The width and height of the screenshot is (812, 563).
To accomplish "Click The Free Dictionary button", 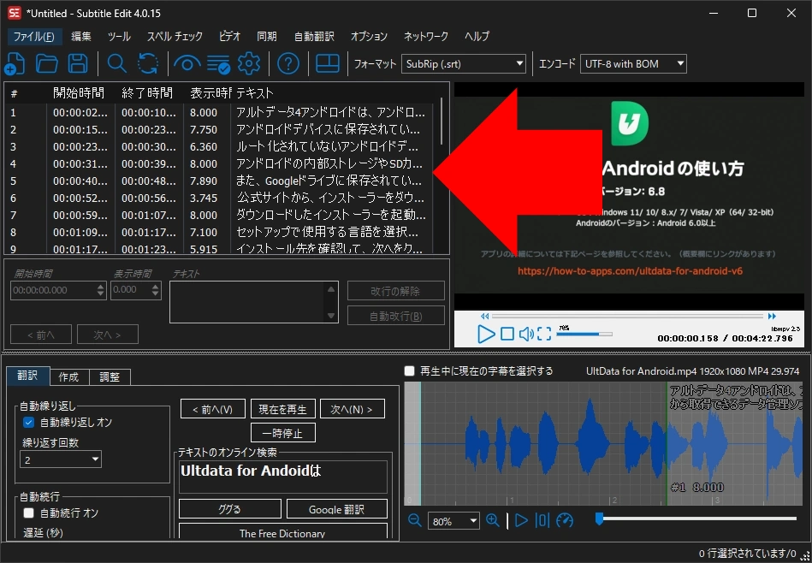I will (282, 531).
